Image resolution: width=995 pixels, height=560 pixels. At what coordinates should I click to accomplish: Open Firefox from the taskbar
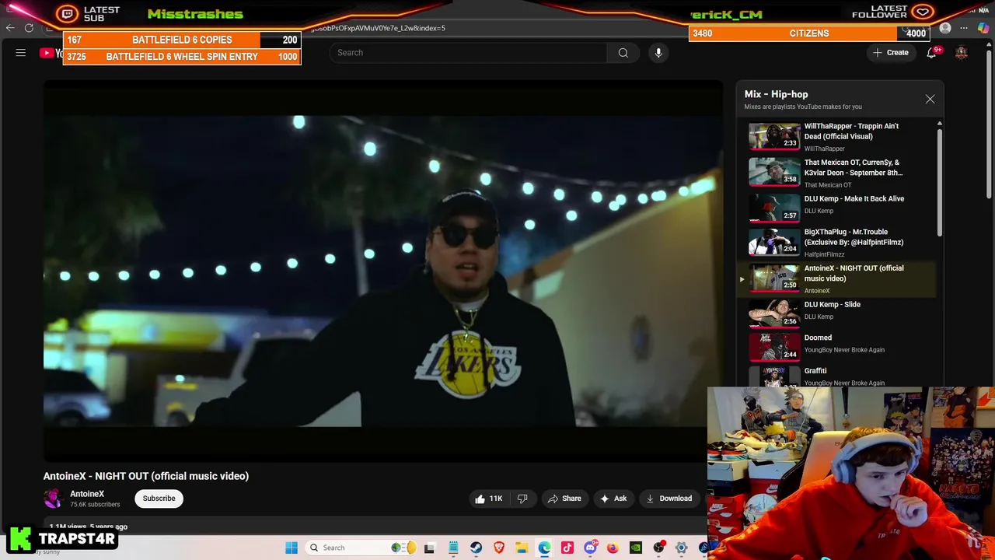pos(613,548)
